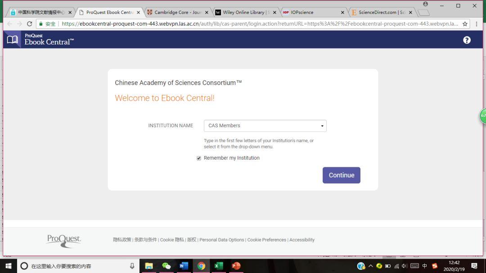Click the browser address bar URL
The height and width of the screenshot is (273, 486).
click(260, 24)
